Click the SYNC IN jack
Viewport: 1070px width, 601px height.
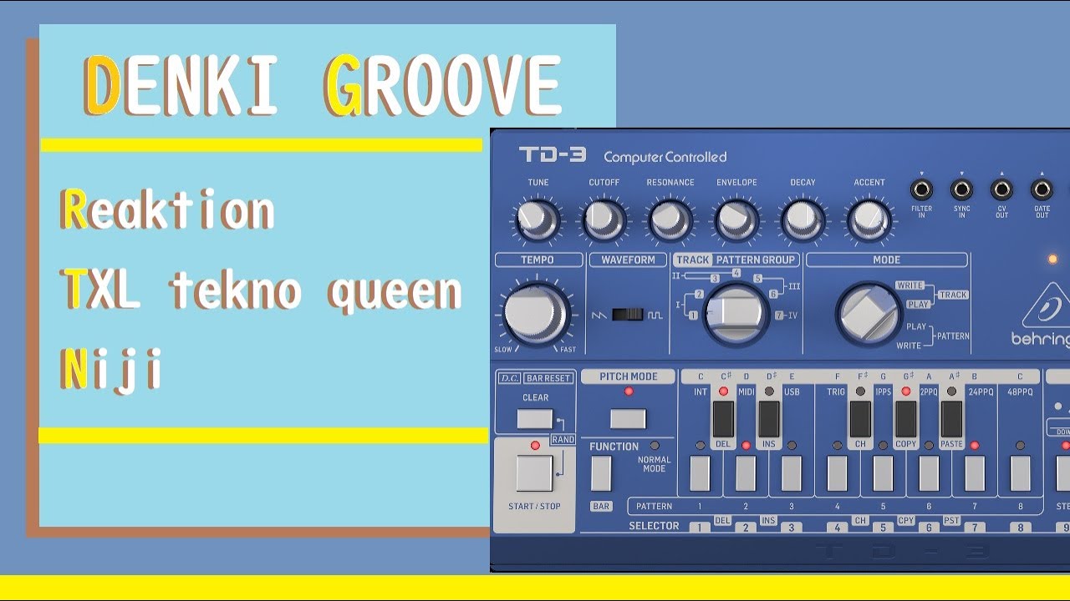point(961,189)
